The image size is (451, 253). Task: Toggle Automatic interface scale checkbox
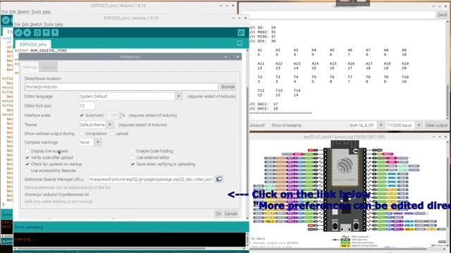[82, 115]
